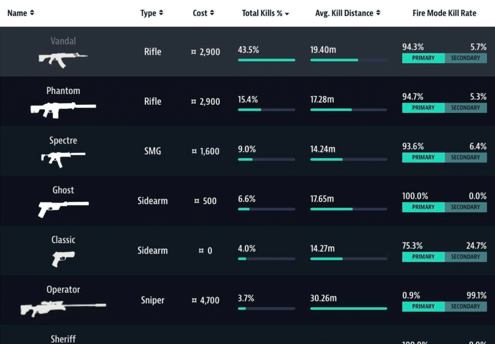Click the Sidearm type in Ghost row
Viewport: 495px width, 344px height.
coord(153,201)
